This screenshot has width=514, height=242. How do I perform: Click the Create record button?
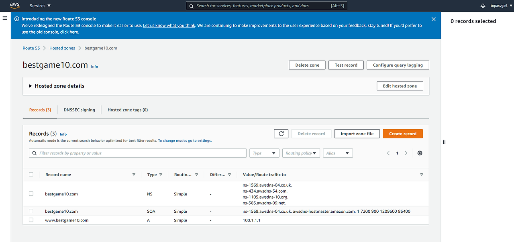(403, 134)
